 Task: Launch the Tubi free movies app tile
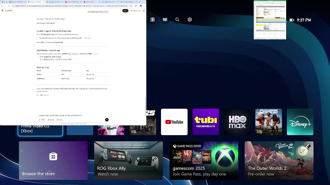pos(206,122)
